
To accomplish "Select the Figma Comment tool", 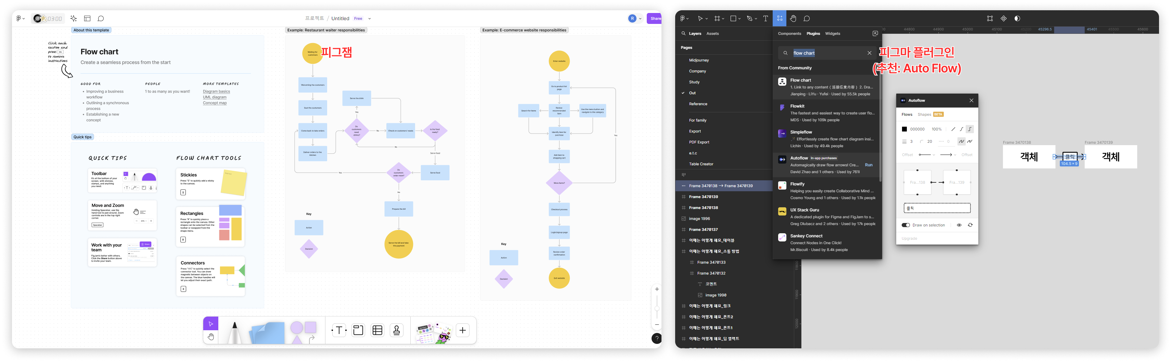I will pos(807,18).
